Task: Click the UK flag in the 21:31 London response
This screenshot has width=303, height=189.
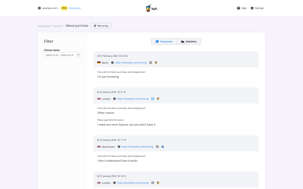Action: (99, 99)
